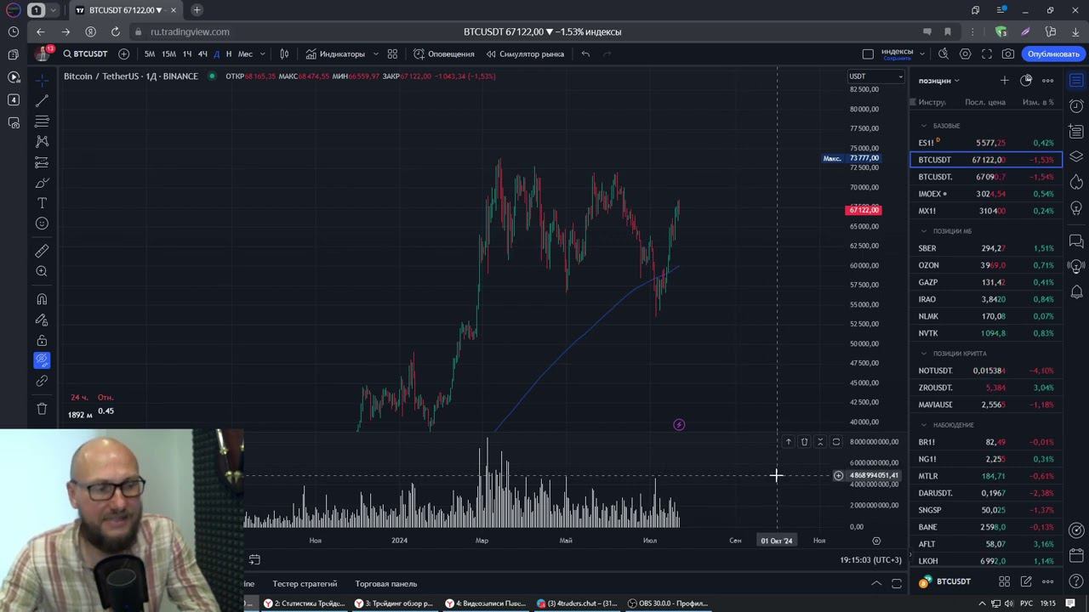
Task: Activate the zoom in tool
Action: coord(42,271)
